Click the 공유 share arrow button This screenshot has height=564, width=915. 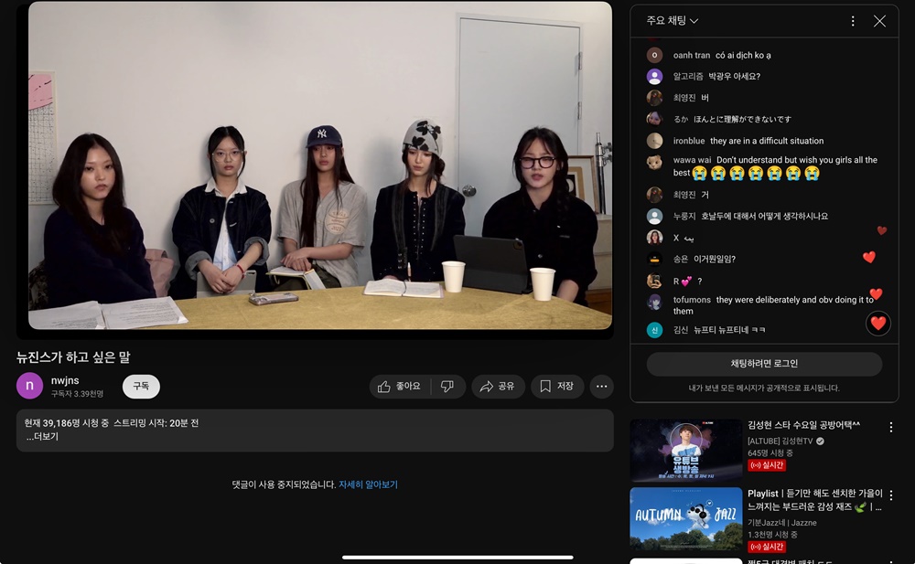click(x=498, y=387)
